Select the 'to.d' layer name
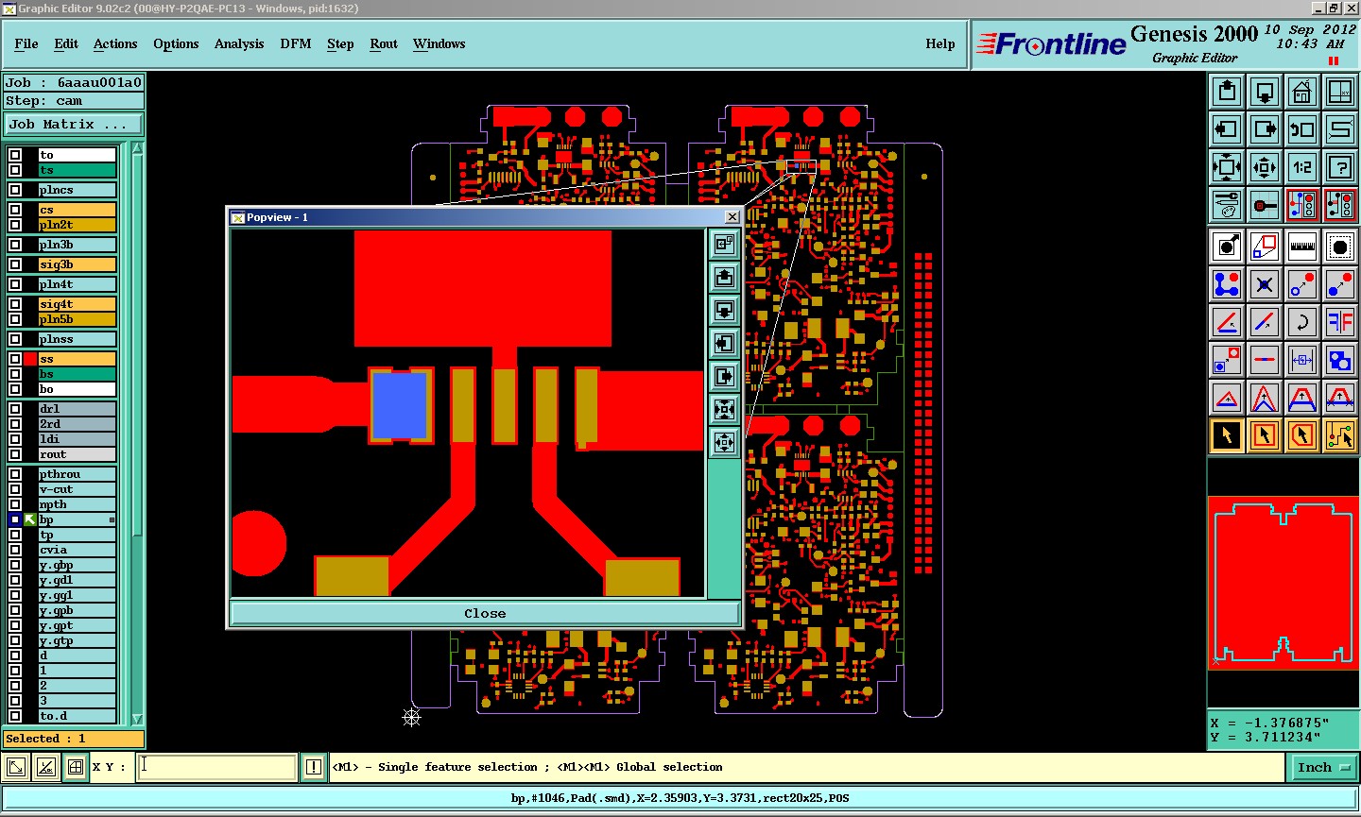Screen dimensions: 1361x817 point(77,716)
